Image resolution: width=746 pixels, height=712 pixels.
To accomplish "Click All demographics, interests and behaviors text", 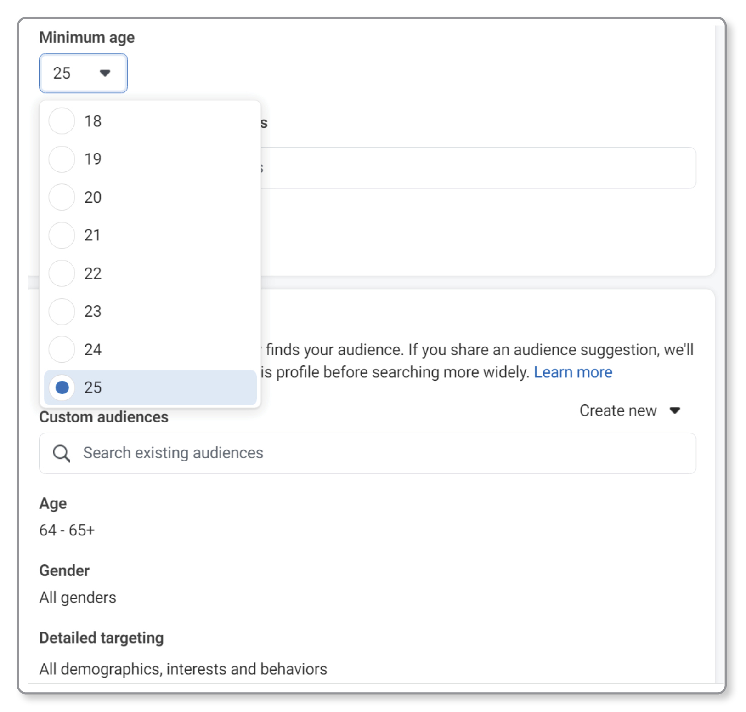I will click(x=183, y=669).
